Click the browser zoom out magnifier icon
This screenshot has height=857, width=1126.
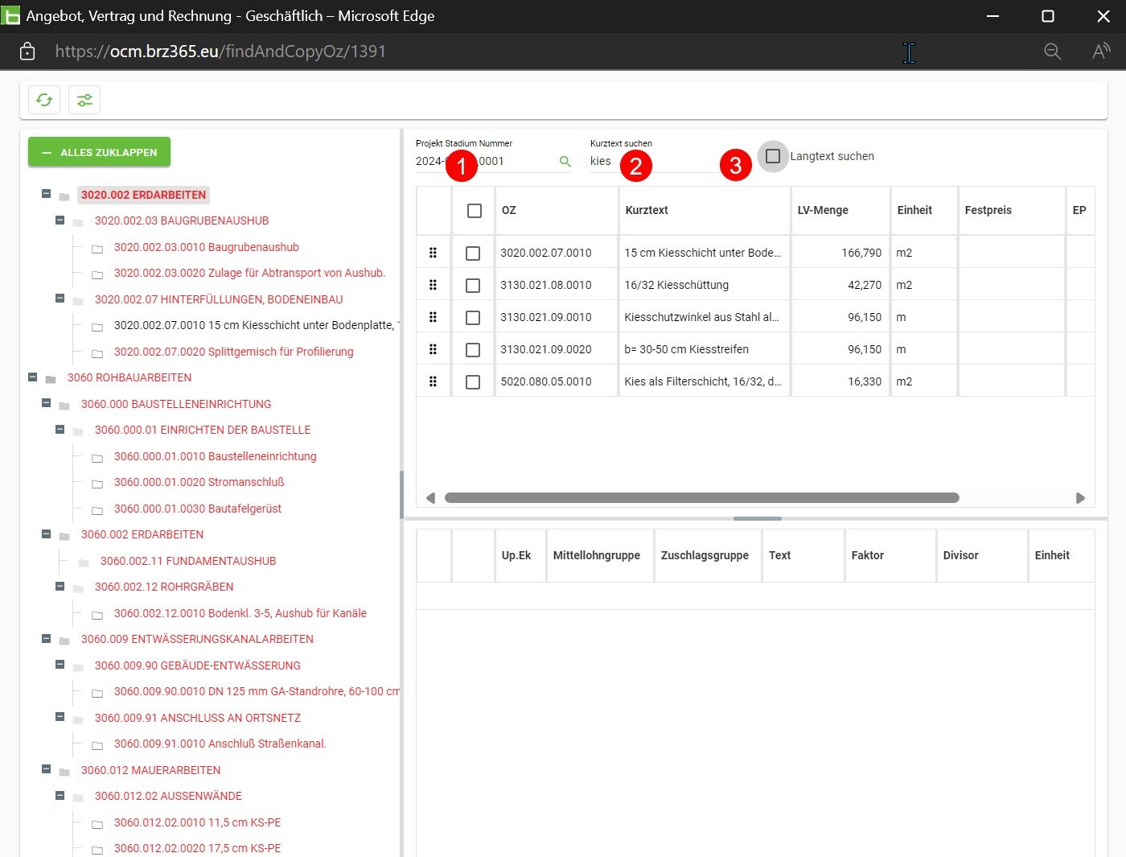tap(1052, 52)
